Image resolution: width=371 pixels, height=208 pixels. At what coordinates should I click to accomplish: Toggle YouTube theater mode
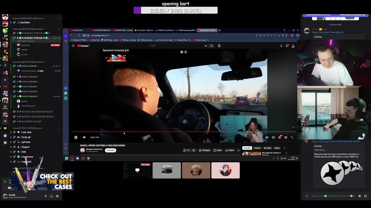tap(286, 138)
